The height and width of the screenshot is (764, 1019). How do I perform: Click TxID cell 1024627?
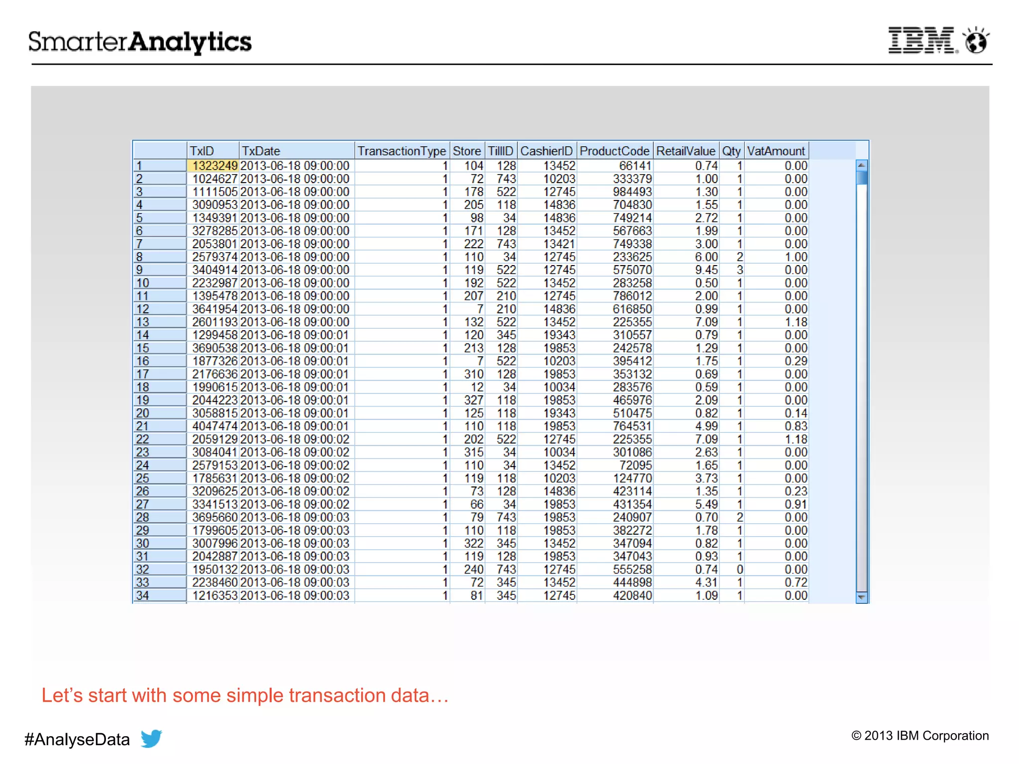click(x=213, y=179)
